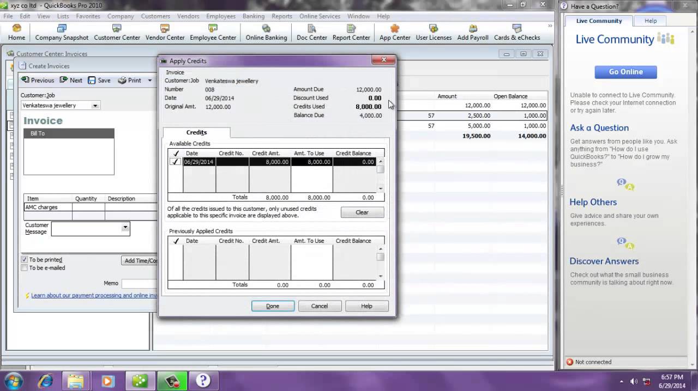
Task: Open the Reports menu
Action: pyautogui.click(x=282, y=16)
